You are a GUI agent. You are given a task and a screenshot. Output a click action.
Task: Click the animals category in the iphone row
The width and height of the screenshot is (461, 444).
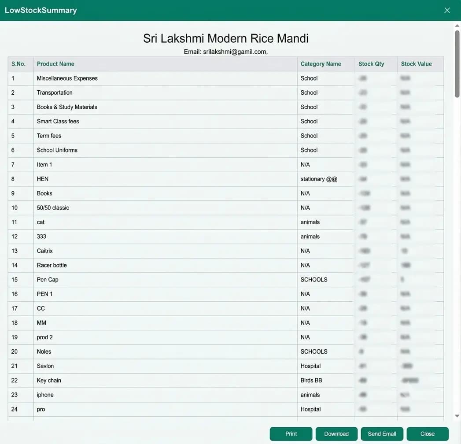click(x=326, y=395)
